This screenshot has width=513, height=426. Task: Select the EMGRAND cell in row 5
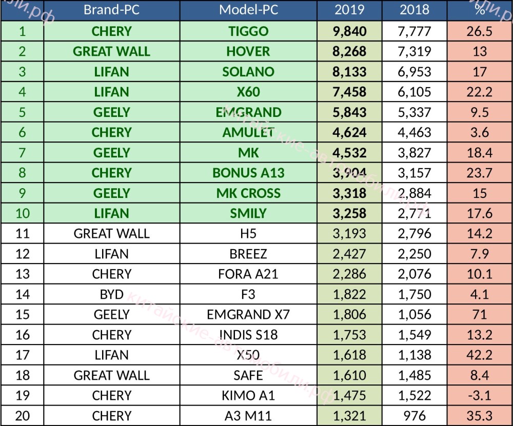tap(248, 112)
